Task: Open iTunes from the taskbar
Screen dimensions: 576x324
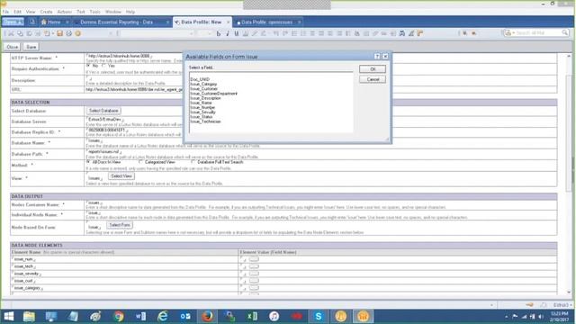Action: (x=274, y=316)
